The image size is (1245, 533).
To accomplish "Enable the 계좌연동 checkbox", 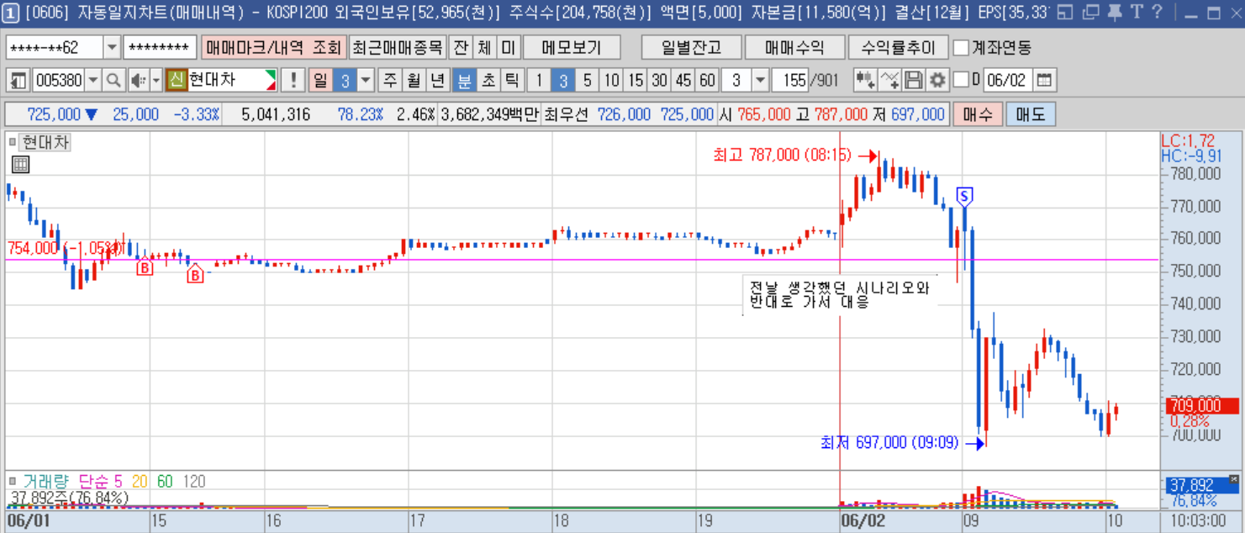I will [962, 47].
